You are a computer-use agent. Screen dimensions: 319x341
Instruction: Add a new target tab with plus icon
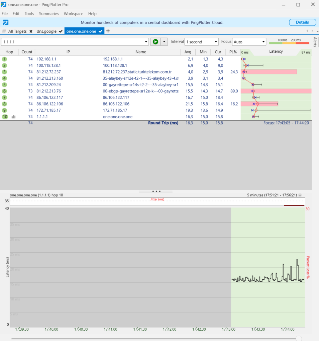coord(108,31)
